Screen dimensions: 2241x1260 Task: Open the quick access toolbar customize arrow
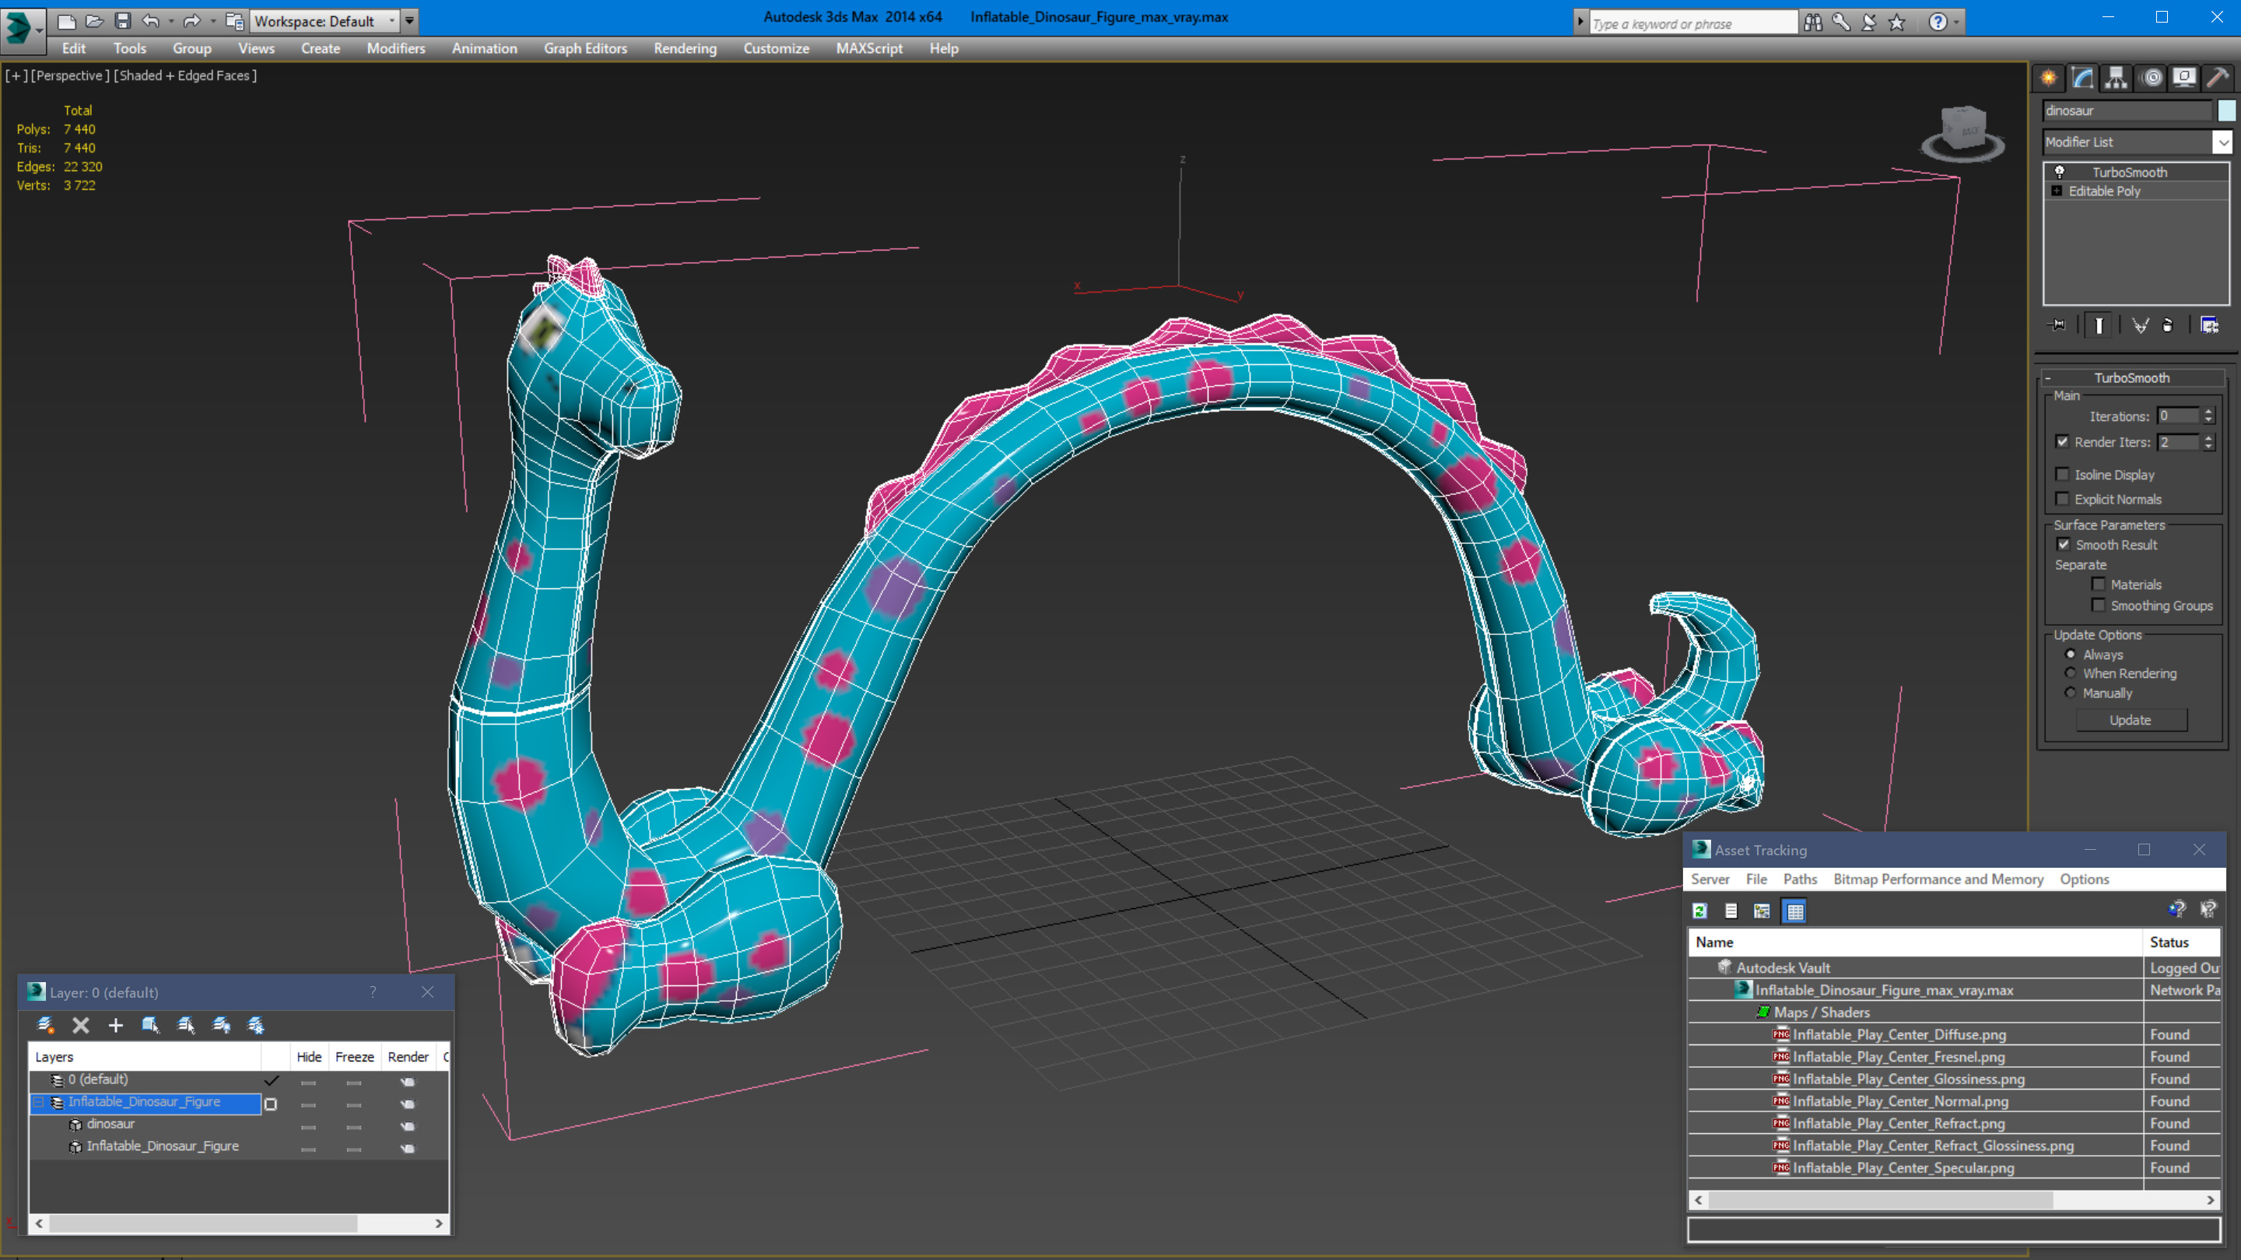409,21
